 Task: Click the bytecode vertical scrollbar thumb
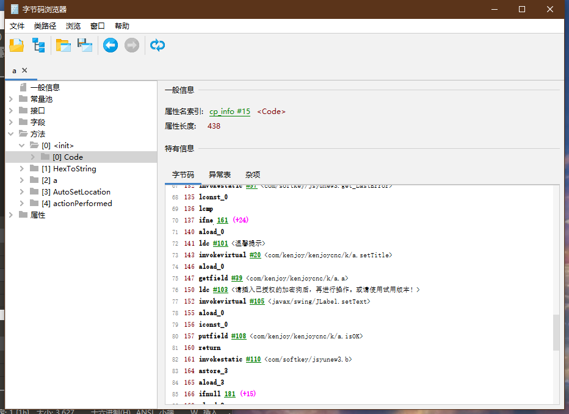pyautogui.click(x=556, y=332)
